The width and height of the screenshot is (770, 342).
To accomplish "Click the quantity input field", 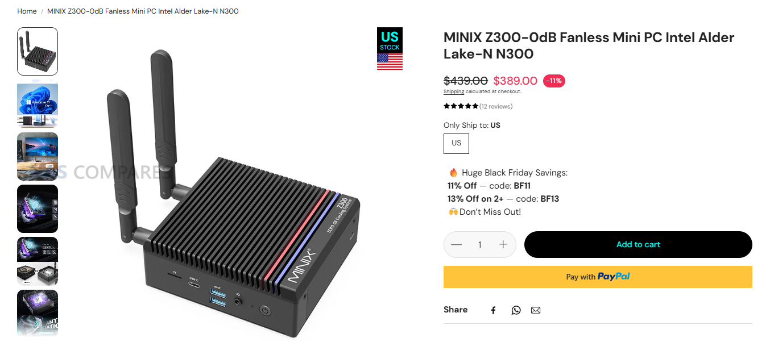I will (x=480, y=245).
